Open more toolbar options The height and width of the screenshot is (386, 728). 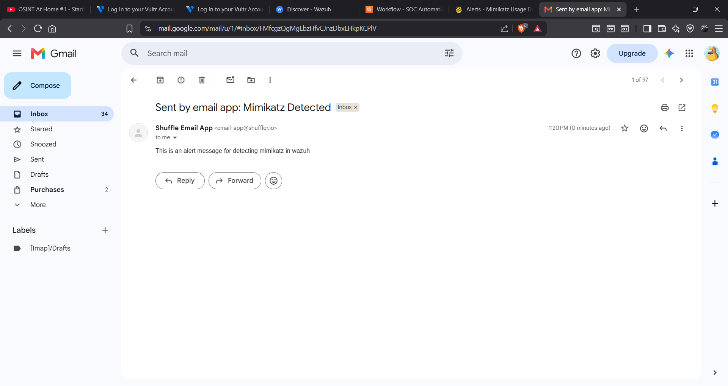[x=270, y=80]
